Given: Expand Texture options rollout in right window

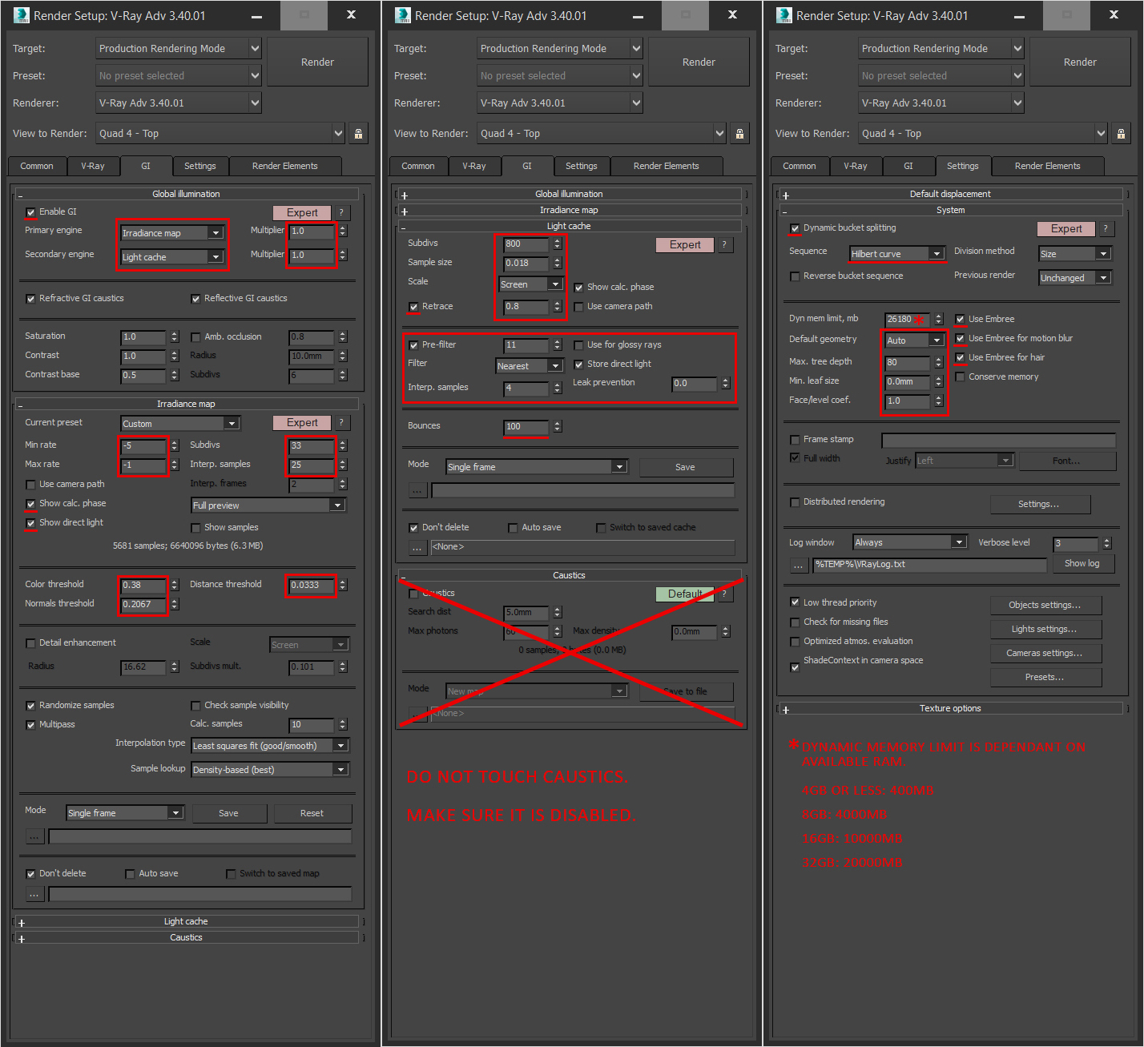Looking at the screenshot, I should 950,708.
